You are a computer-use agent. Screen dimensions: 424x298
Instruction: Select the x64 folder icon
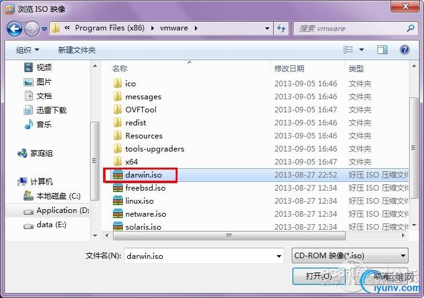coord(117,161)
